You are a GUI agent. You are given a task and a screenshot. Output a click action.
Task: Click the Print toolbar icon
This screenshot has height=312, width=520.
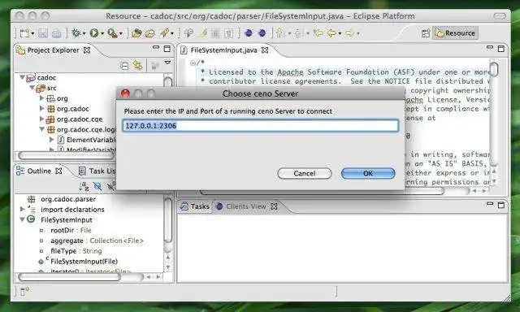point(57,33)
